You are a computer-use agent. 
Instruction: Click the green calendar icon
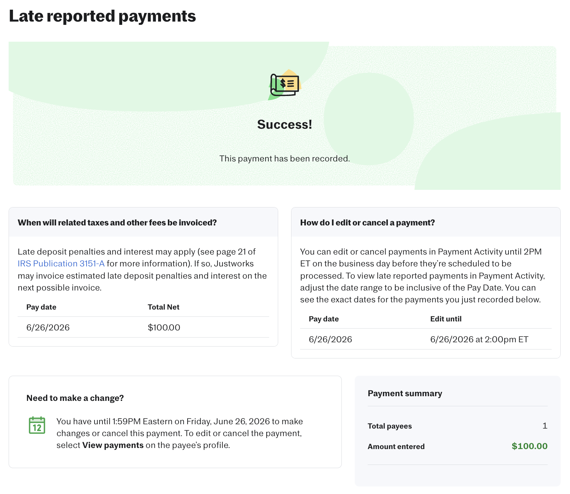click(x=37, y=425)
